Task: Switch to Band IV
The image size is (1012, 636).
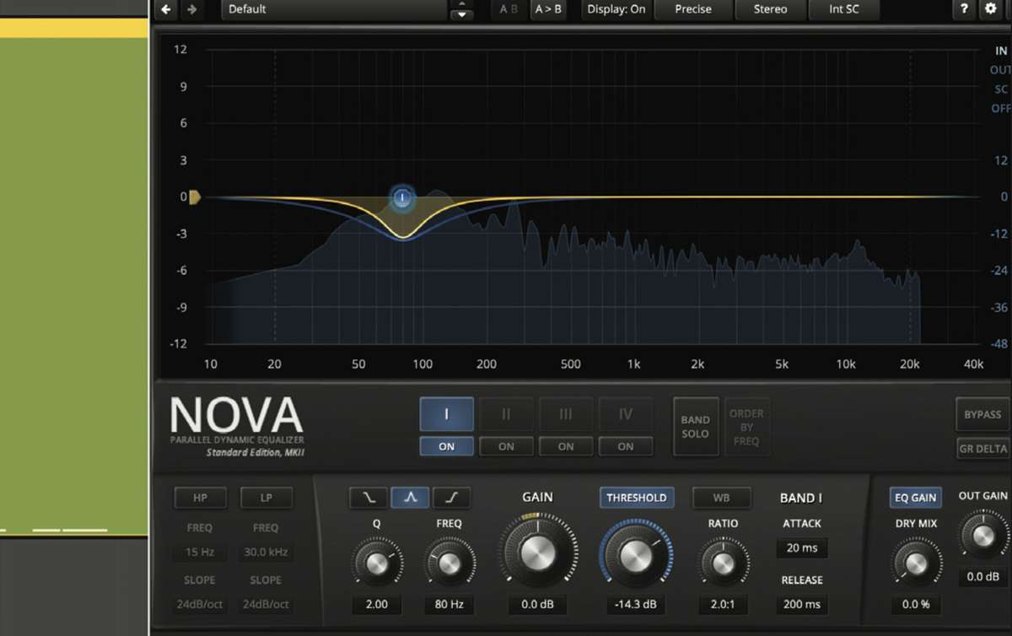Action: pos(625,413)
